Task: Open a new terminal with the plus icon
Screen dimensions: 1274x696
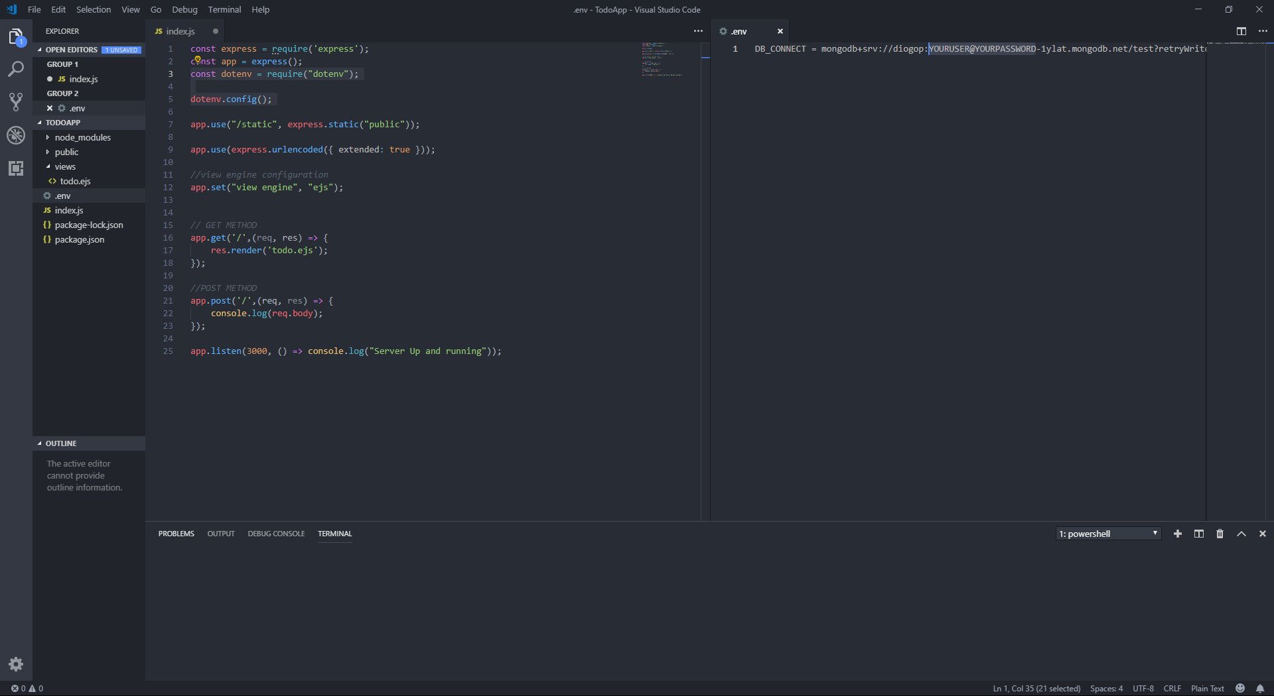Action: click(x=1178, y=534)
